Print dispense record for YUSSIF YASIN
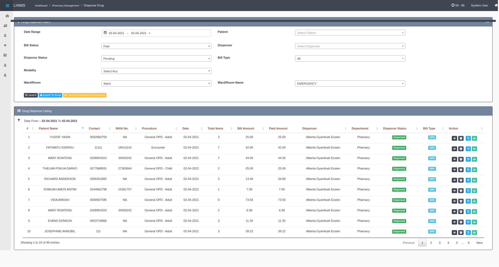Image resolution: width=499 pixels, height=267 pixels. tap(474, 138)
